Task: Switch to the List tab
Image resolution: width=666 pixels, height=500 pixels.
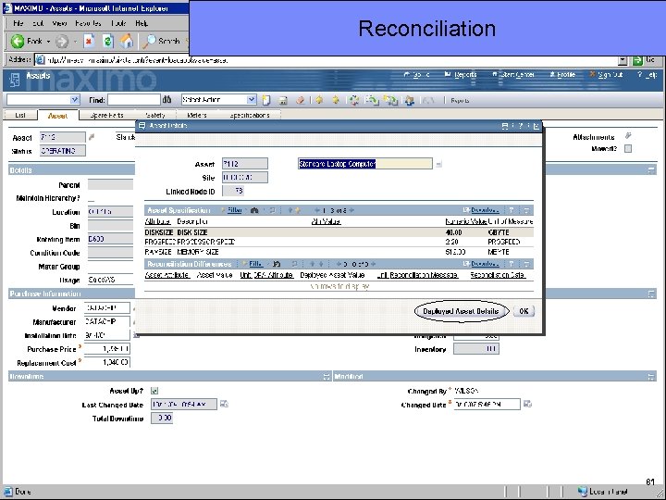Action: tap(20, 115)
